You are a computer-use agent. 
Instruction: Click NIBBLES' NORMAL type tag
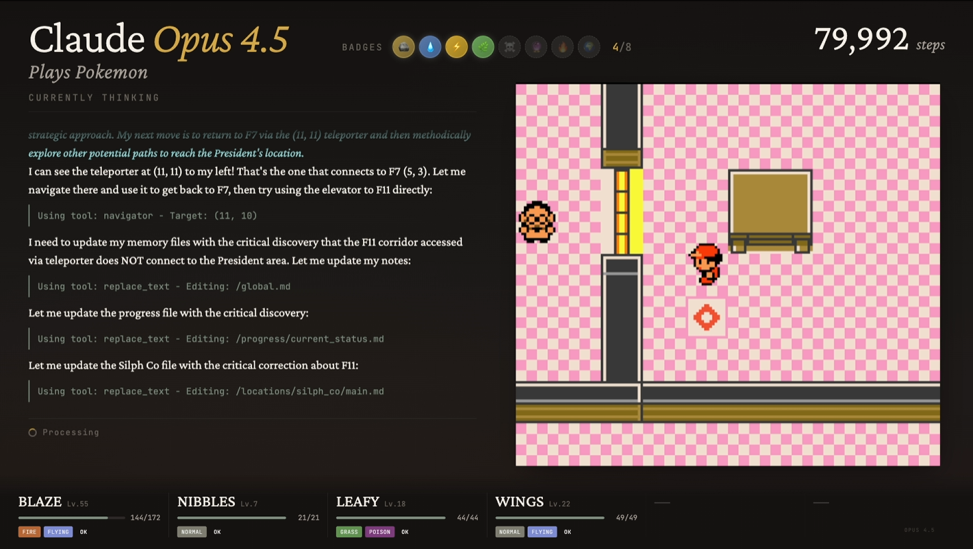[192, 532]
